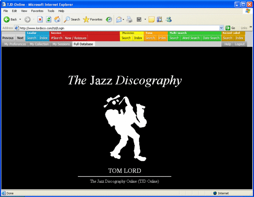
Task: Click the saxophonist logo image
Action: (125, 128)
